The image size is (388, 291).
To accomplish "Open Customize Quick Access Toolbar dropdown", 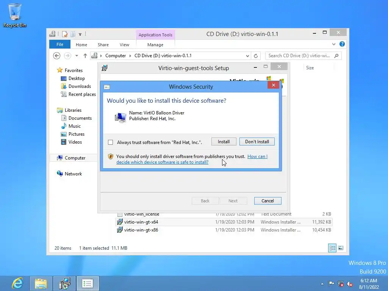I will 80,34.
